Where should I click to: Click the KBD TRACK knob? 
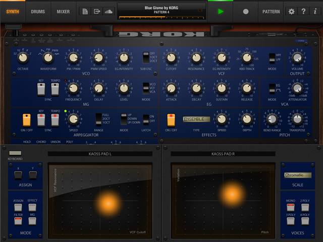click(x=247, y=58)
